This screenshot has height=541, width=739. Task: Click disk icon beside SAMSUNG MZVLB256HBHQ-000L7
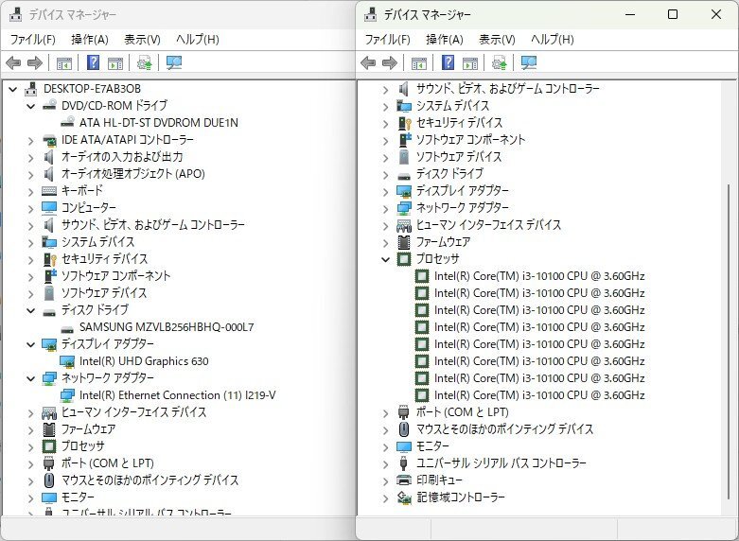point(67,328)
